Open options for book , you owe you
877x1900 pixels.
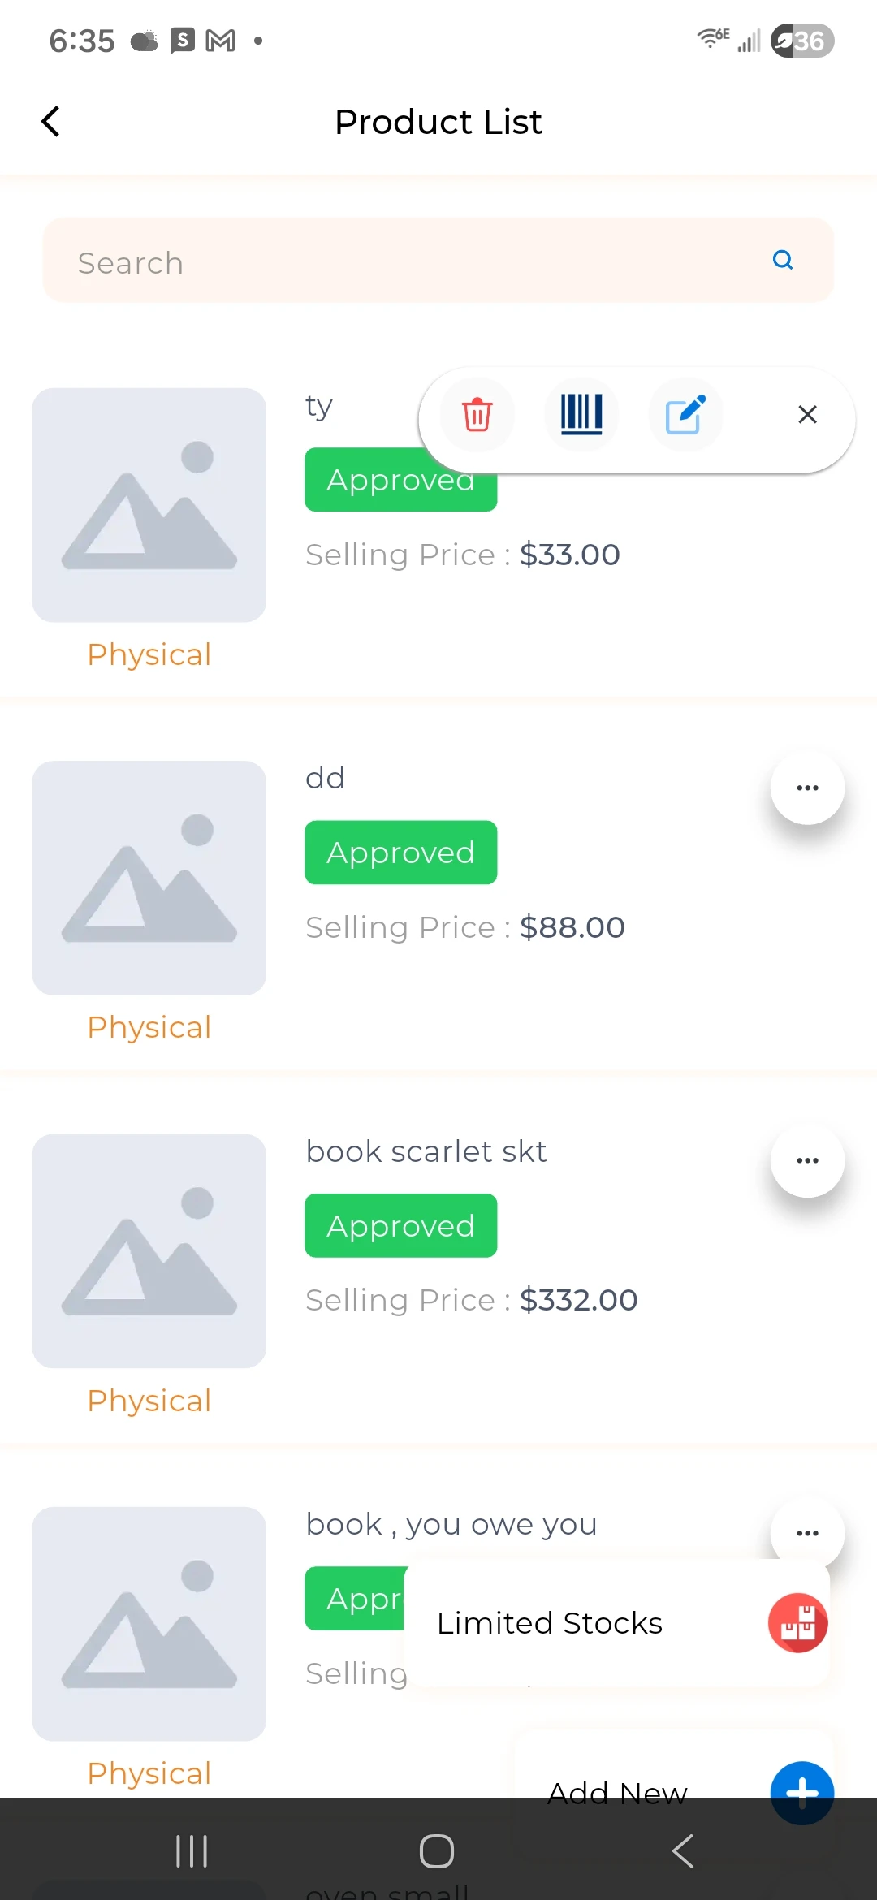(x=807, y=1532)
